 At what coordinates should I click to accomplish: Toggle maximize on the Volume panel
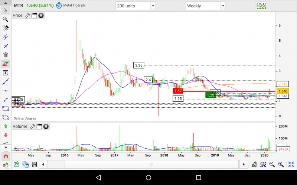39,127
